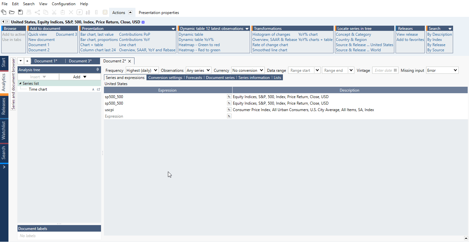Save the document with the floppy icon
This screenshot has height=242, width=469.
point(20,12)
